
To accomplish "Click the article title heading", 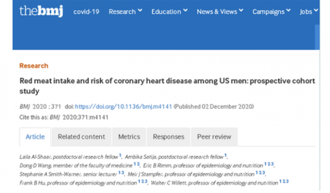I will click(167, 86).
